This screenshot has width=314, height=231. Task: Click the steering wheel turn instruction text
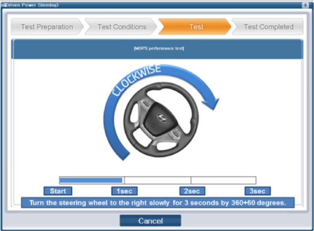(x=158, y=203)
